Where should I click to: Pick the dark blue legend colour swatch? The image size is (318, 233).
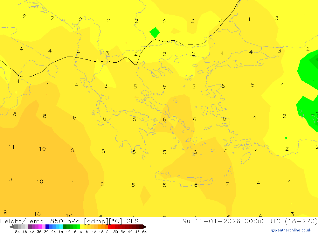[47, 227]
